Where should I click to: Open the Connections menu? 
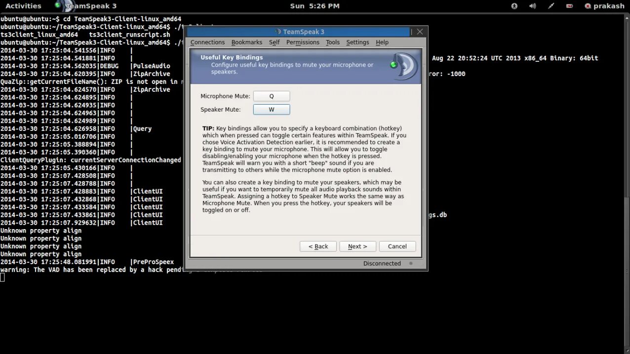point(207,42)
